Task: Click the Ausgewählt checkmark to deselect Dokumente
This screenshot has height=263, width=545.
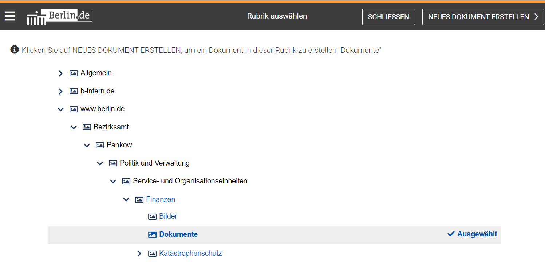Action: 451,234
